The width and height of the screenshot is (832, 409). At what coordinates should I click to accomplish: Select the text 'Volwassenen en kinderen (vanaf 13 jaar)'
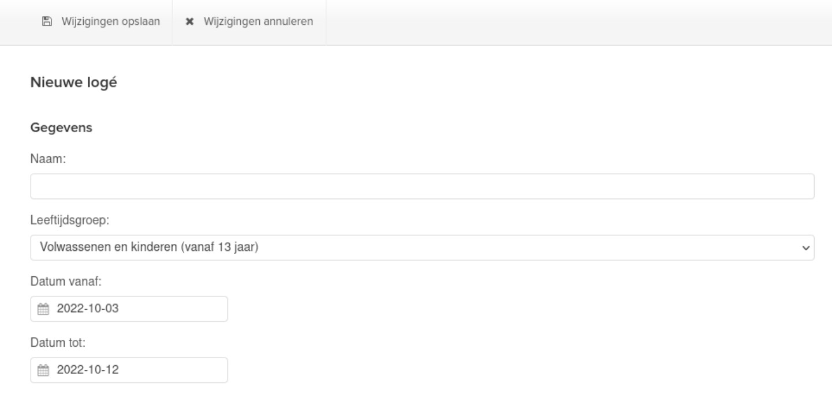pos(149,247)
